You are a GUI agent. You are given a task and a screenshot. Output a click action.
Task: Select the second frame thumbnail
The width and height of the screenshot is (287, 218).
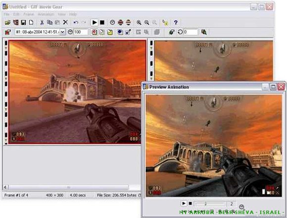click(x=213, y=61)
